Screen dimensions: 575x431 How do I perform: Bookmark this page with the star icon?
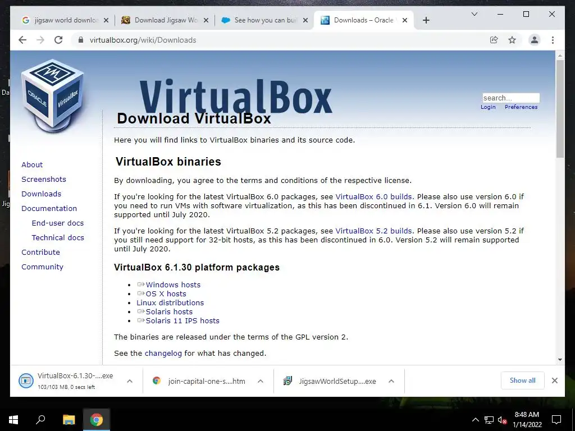pyautogui.click(x=512, y=40)
